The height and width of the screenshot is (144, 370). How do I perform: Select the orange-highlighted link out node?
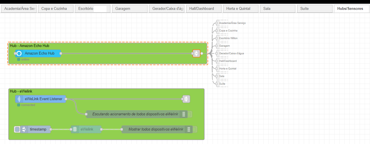196,53
